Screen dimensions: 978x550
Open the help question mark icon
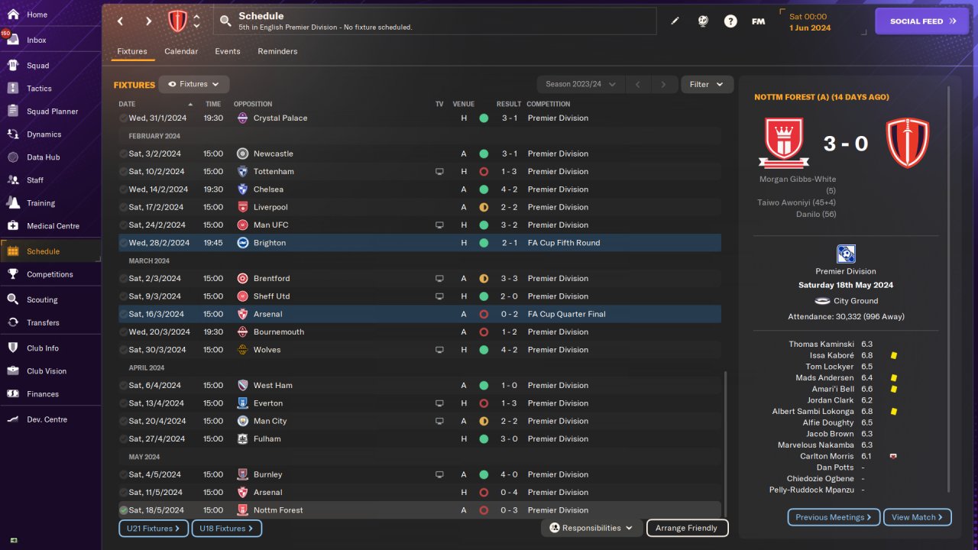click(x=730, y=21)
